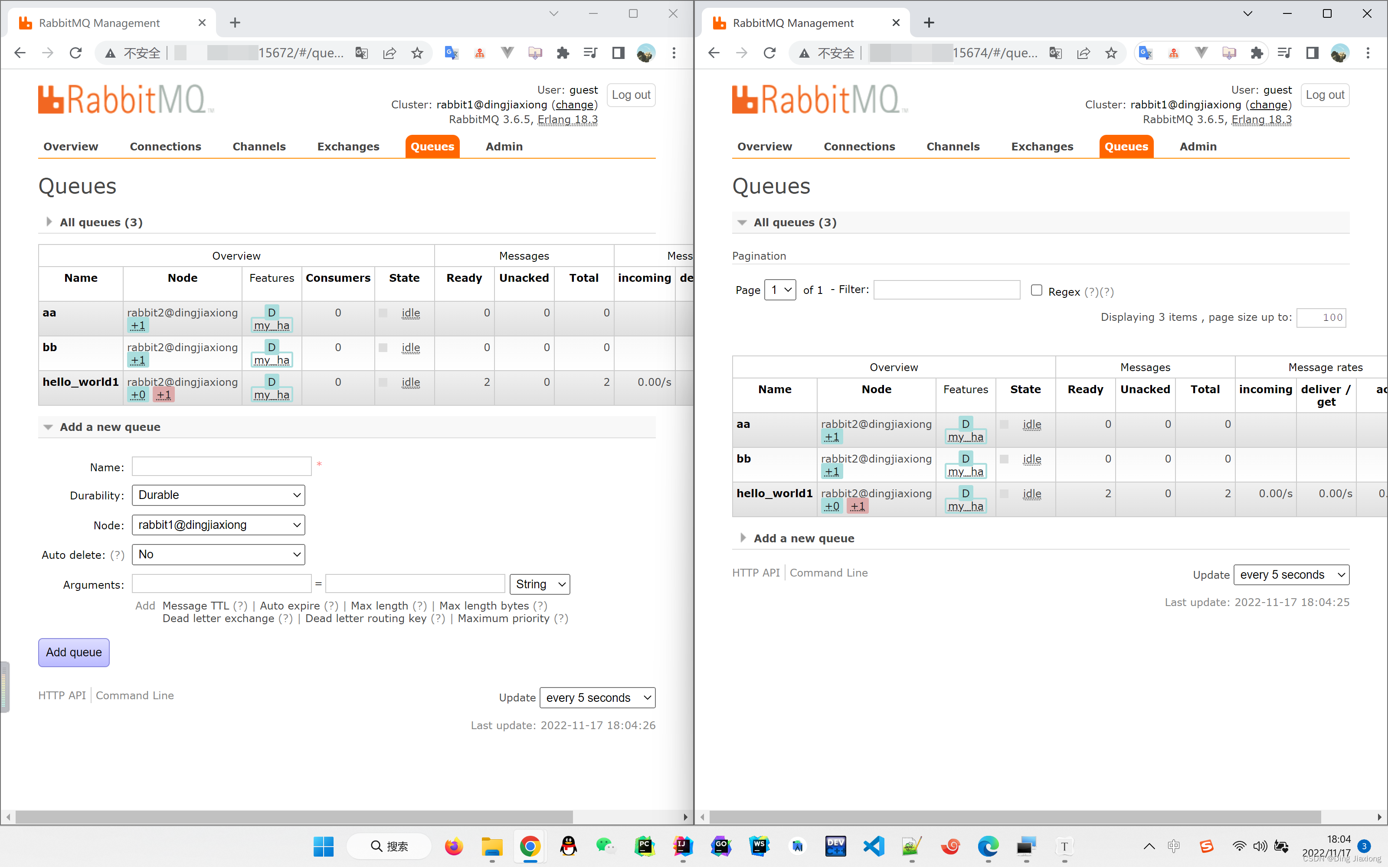Open Firefox from the taskbar

coord(454,846)
